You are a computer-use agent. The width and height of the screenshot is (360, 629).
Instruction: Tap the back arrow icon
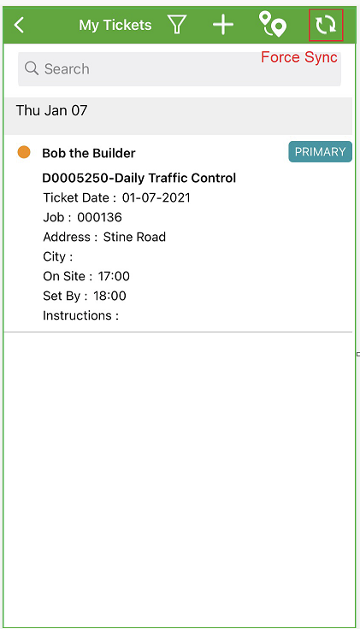click(x=19, y=25)
